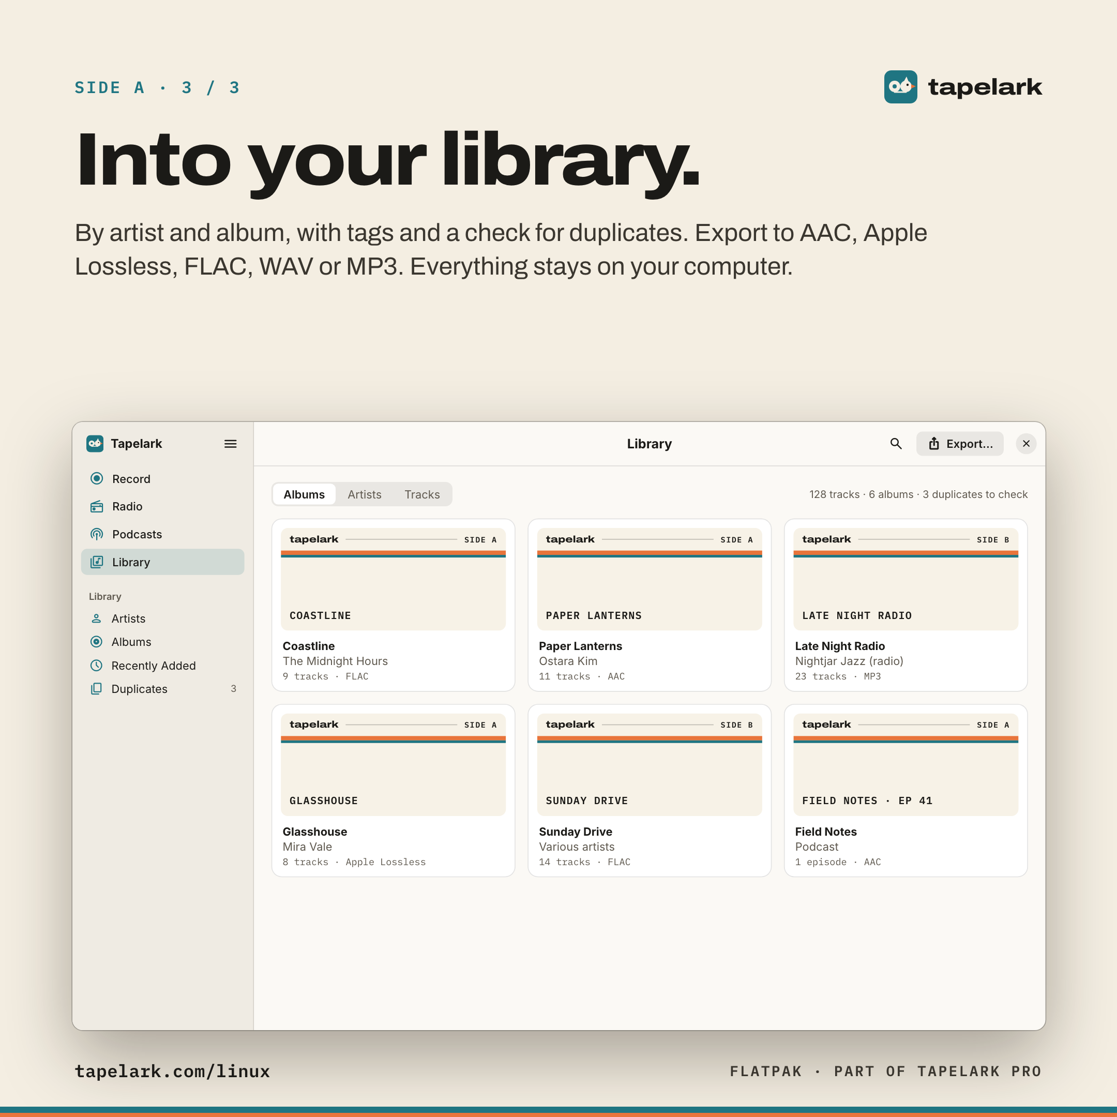
Task: Open the Sunday Drive cassette cover
Action: click(650, 764)
